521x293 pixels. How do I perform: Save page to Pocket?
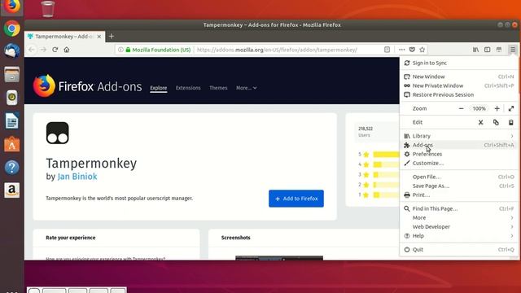(412, 50)
